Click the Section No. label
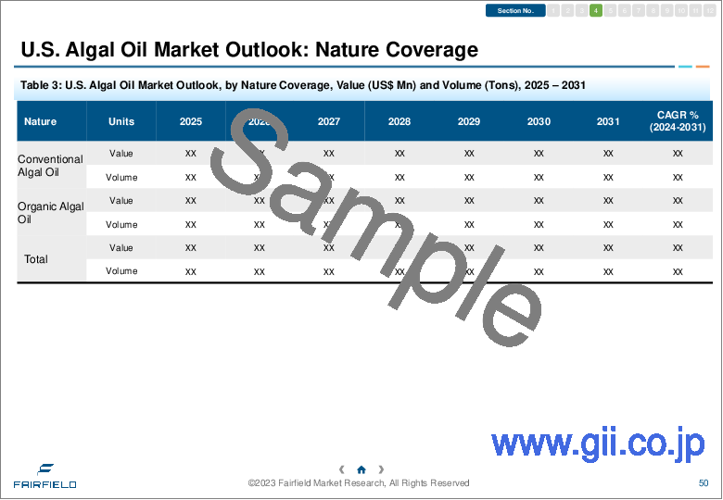Screen dimensions: 723x500 click(x=515, y=11)
